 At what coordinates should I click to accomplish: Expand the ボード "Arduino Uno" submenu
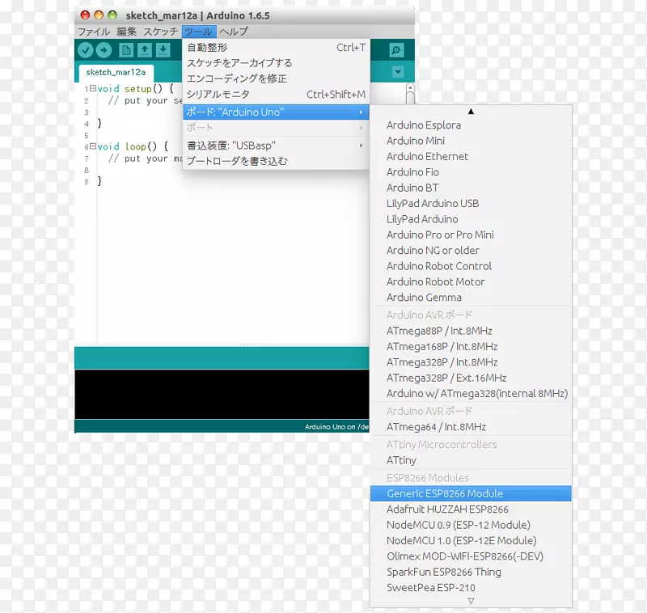click(x=243, y=112)
